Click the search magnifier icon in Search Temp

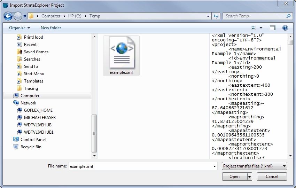tap(288, 16)
